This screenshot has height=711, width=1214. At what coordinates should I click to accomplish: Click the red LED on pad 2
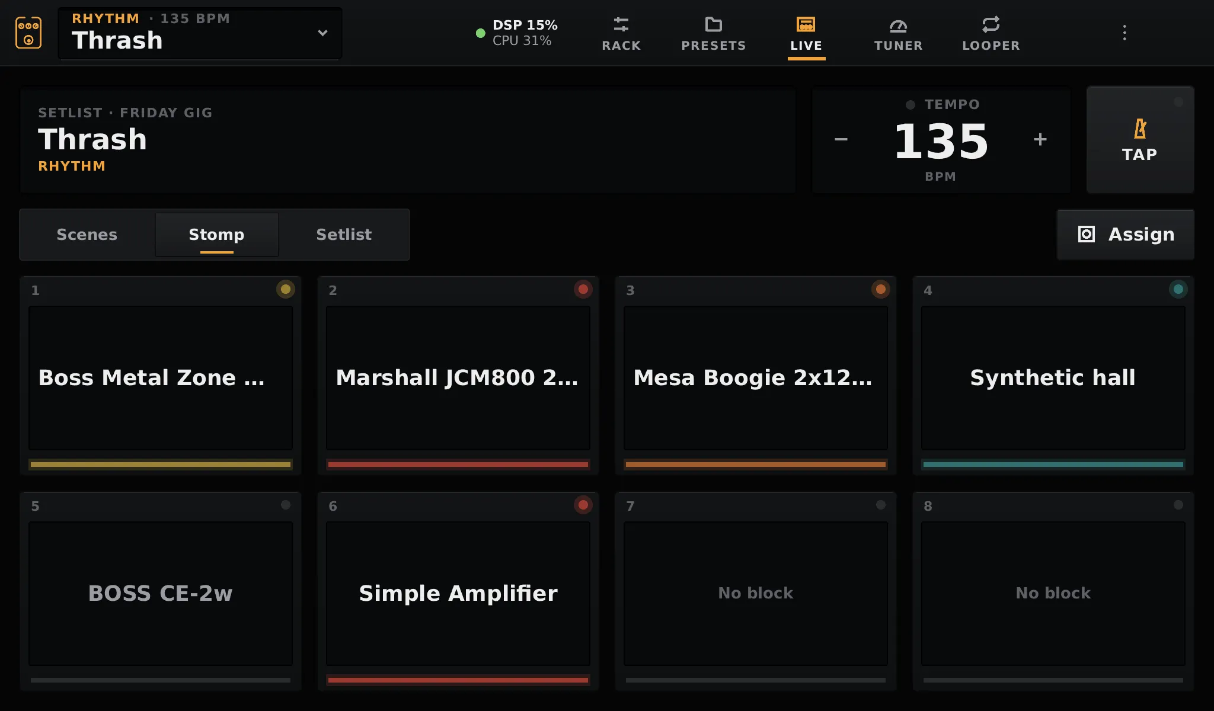pyautogui.click(x=583, y=289)
